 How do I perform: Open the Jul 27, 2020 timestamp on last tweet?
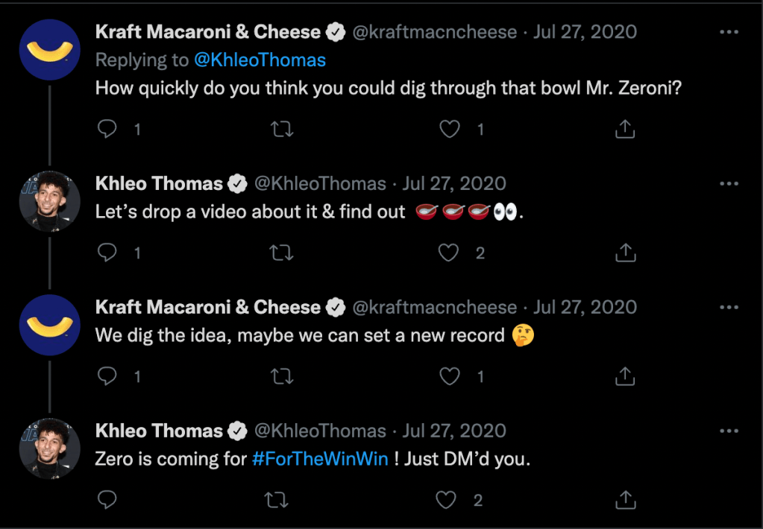454,431
